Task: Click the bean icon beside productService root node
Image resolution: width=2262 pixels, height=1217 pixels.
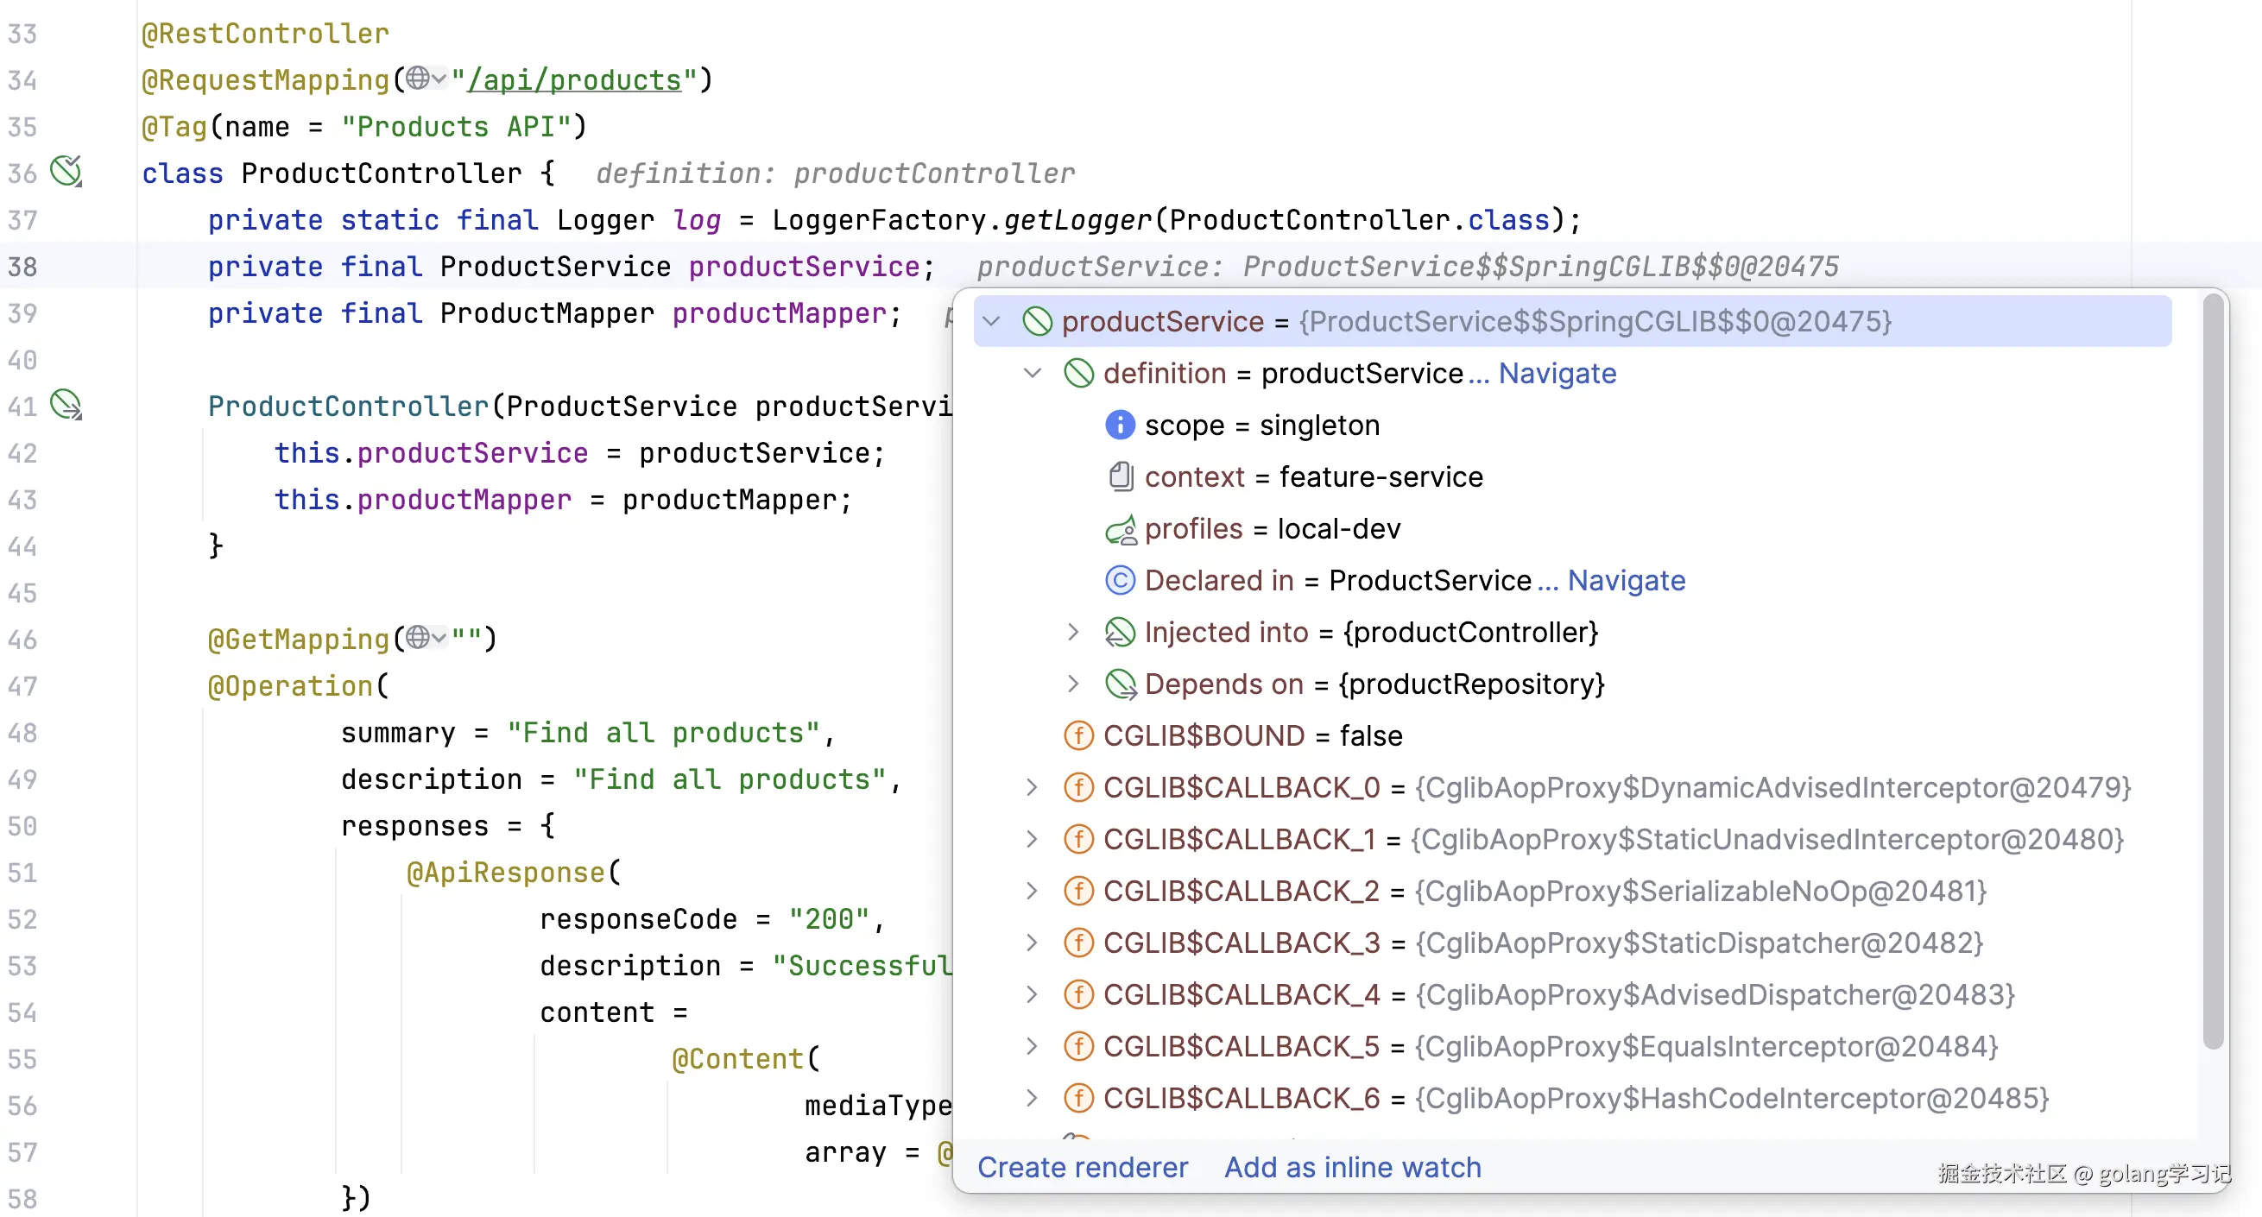Action: [x=1037, y=321]
